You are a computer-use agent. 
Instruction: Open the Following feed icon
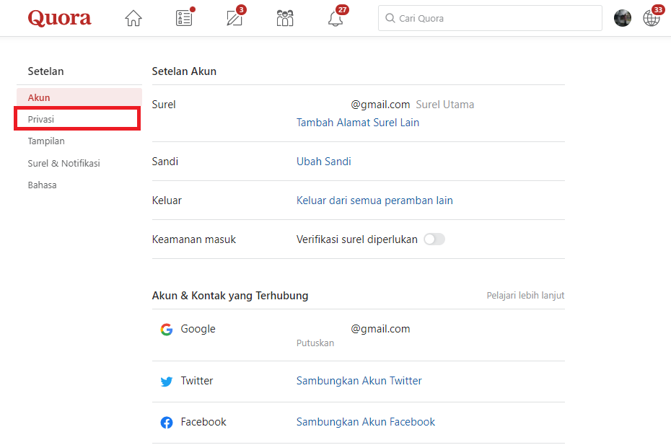(x=183, y=17)
